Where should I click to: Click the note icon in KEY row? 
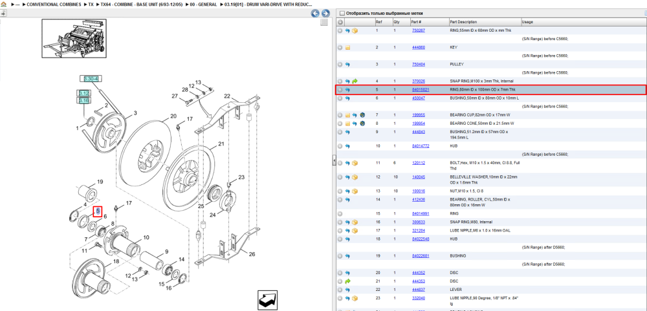click(347, 47)
